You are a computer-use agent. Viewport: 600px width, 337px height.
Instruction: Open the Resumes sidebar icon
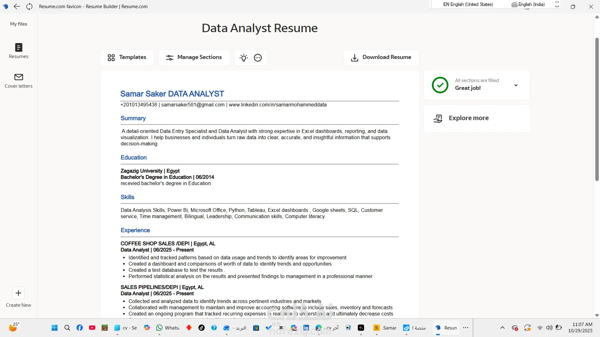[18, 47]
